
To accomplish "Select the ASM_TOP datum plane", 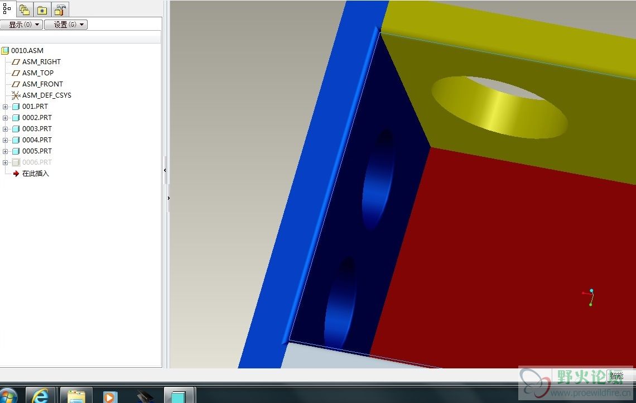I will (38, 73).
